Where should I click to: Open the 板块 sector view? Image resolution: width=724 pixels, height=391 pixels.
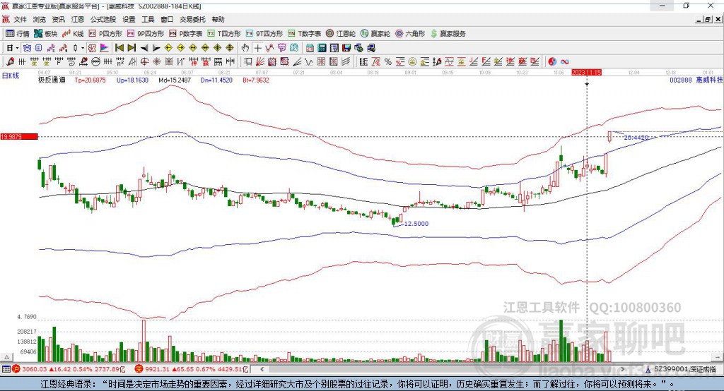[x=46, y=34]
